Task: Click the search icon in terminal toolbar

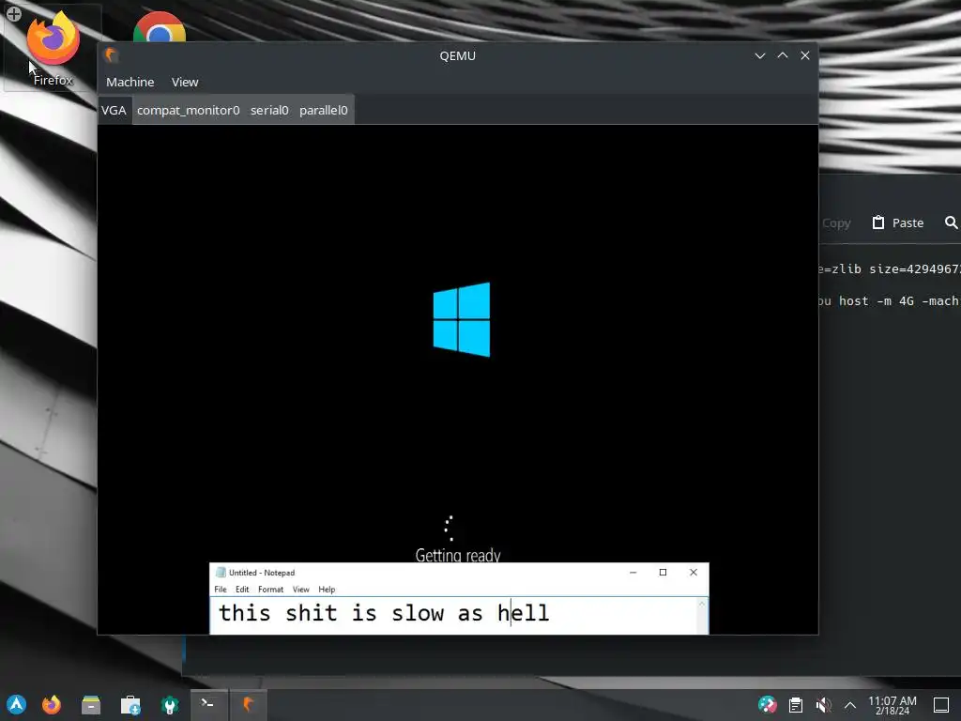Action: click(952, 222)
